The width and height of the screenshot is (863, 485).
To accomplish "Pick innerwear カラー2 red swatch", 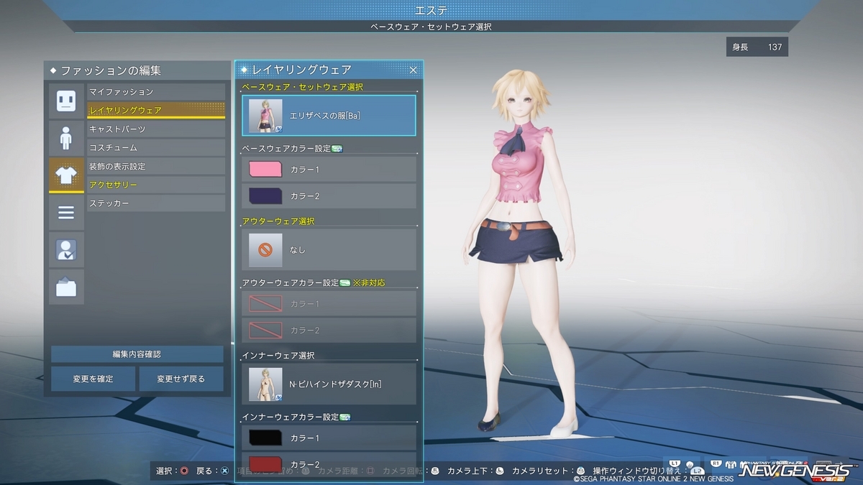I will point(265,463).
